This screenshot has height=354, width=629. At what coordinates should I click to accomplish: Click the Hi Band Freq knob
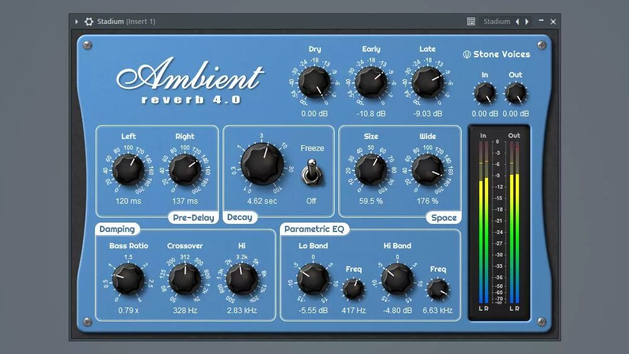pos(438,289)
